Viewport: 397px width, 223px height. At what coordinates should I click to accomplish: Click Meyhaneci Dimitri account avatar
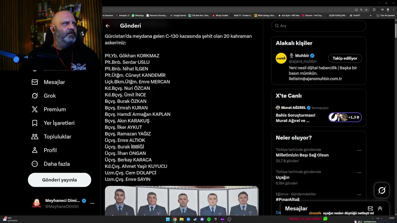(37, 203)
